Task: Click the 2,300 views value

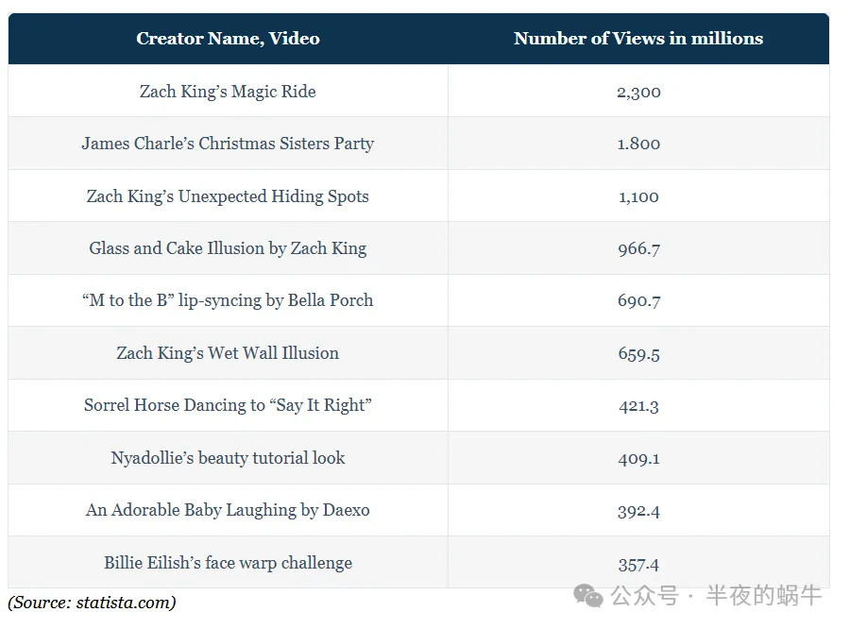Action: [639, 92]
